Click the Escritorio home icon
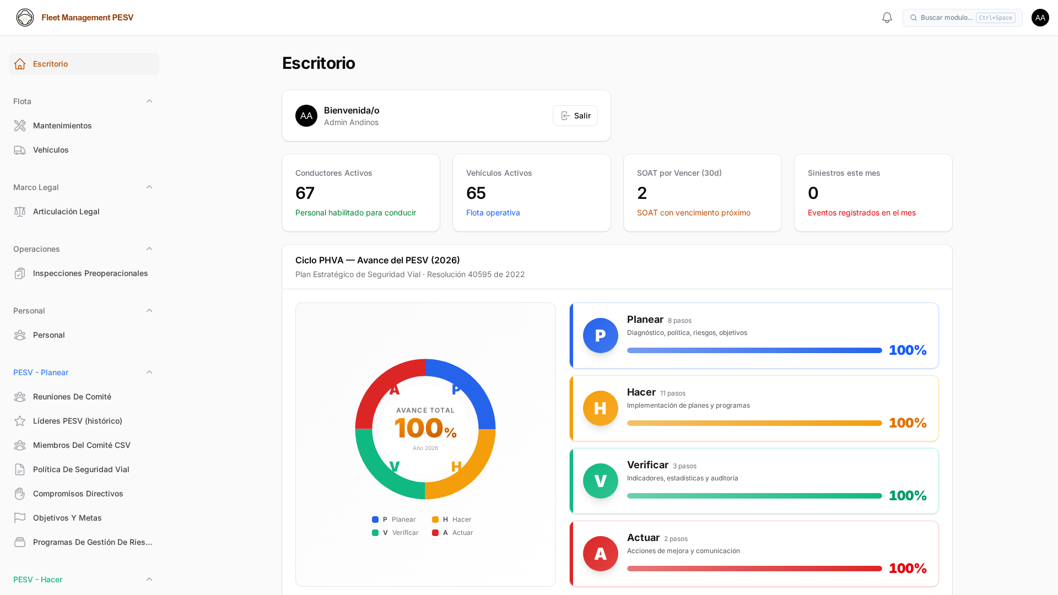The height and width of the screenshot is (595, 1058). point(20,64)
